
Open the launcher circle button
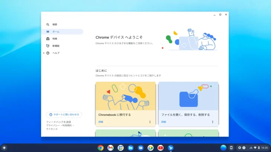[4, 148]
